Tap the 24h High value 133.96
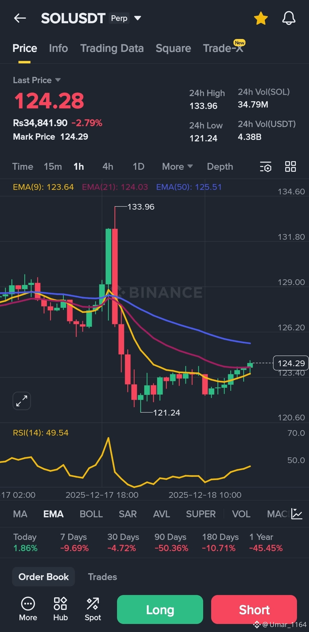 click(x=203, y=106)
